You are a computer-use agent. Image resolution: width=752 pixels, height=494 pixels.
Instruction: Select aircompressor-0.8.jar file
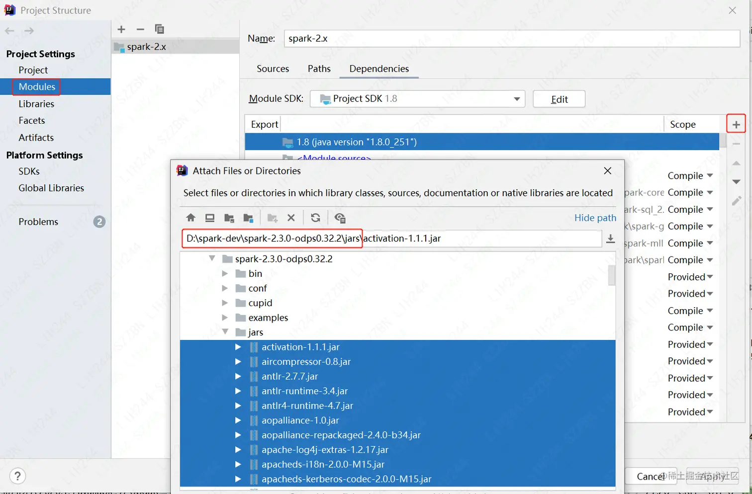(306, 361)
